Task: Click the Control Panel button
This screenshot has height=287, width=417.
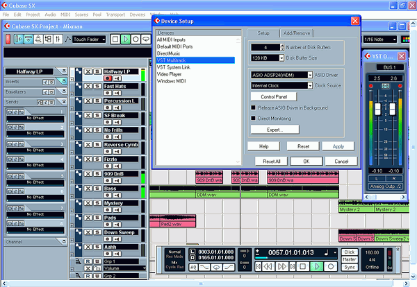Action: pyautogui.click(x=274, y=97)
